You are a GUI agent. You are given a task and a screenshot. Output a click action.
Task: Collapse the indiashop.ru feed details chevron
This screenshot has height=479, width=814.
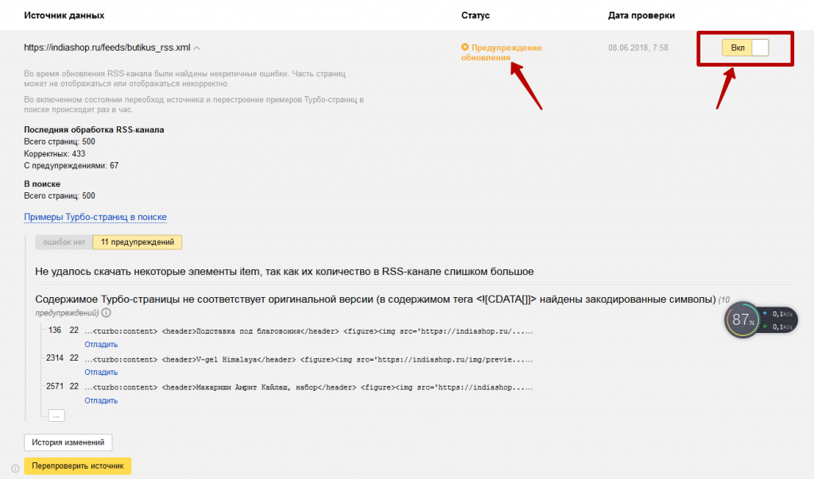point(197,48)
